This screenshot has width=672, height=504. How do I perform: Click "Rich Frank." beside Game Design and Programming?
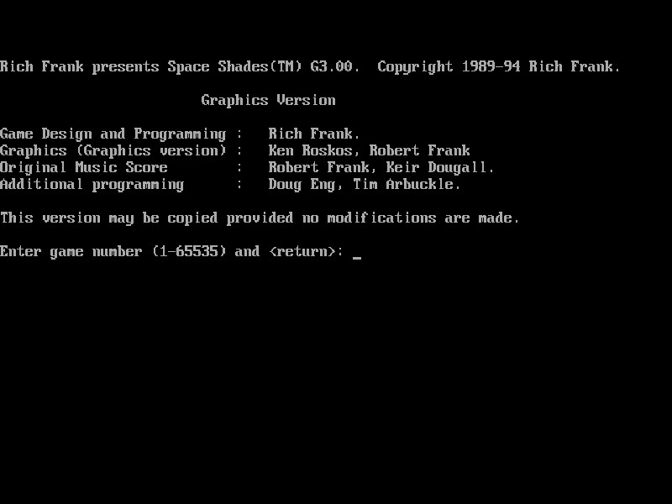click(314, 134)
